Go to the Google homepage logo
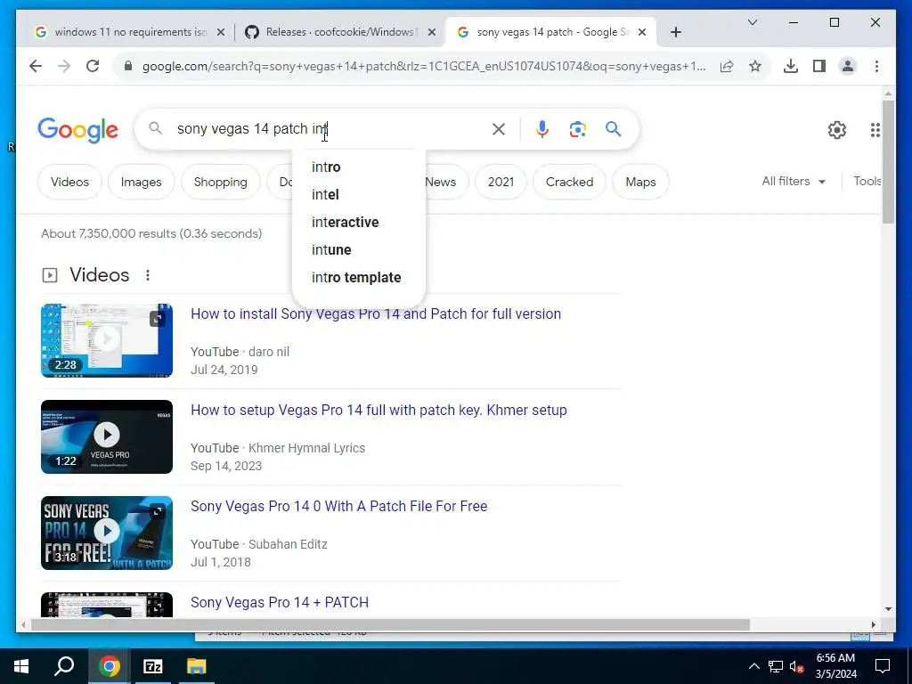912x684 pixels. pyautogui.click(x=78, y=130)
